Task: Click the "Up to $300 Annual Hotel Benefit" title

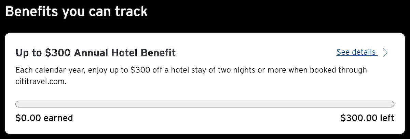Action: (96, 53)
